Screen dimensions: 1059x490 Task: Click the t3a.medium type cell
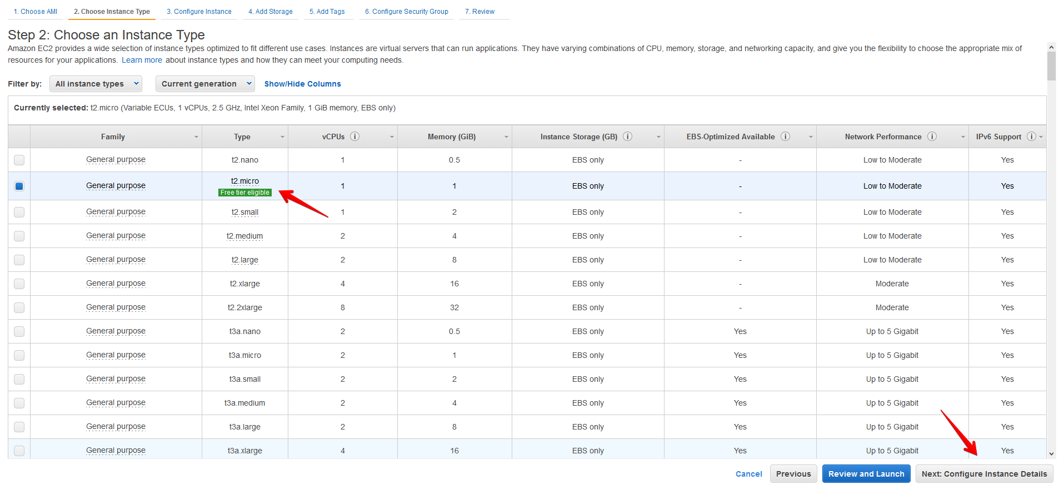[245, 403]
